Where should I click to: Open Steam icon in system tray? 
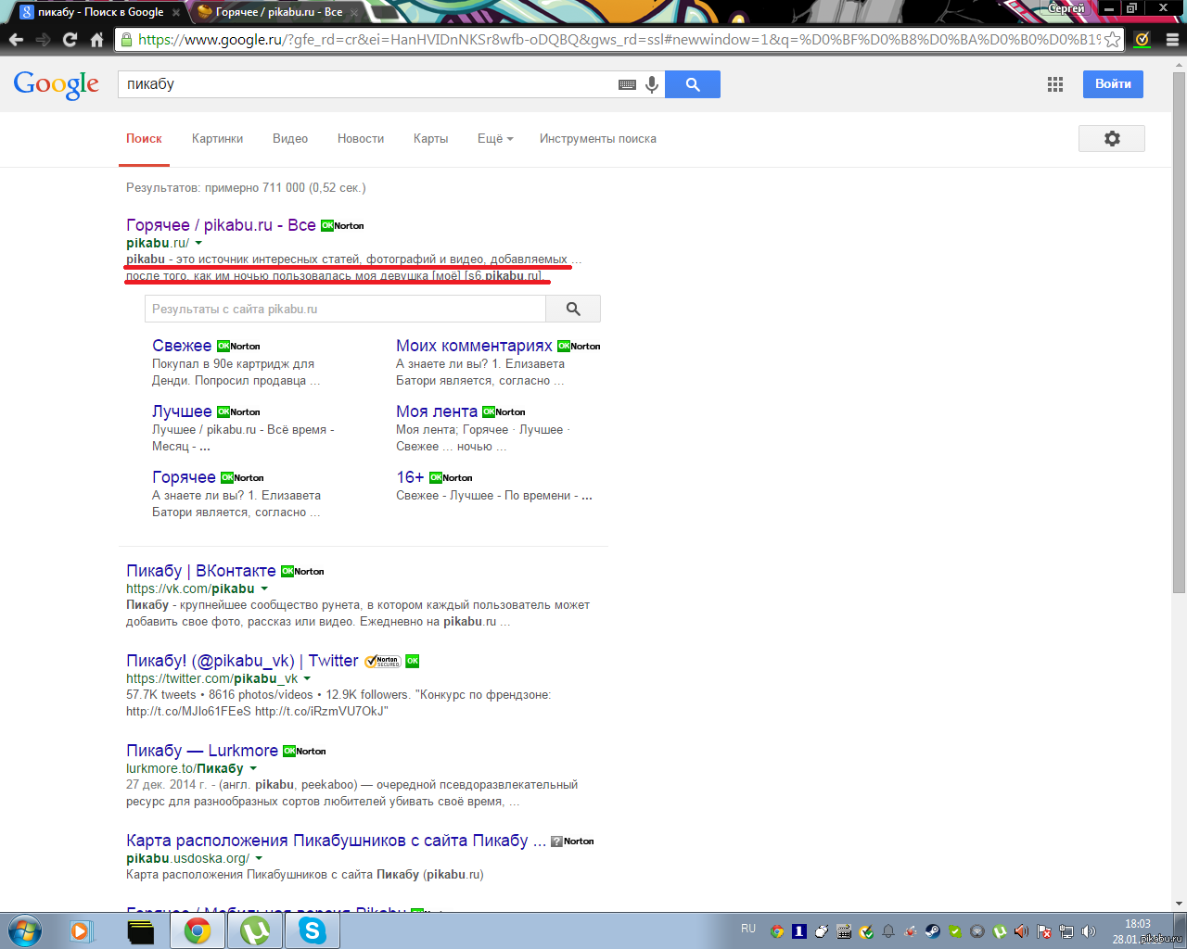[x=933, y=931]
